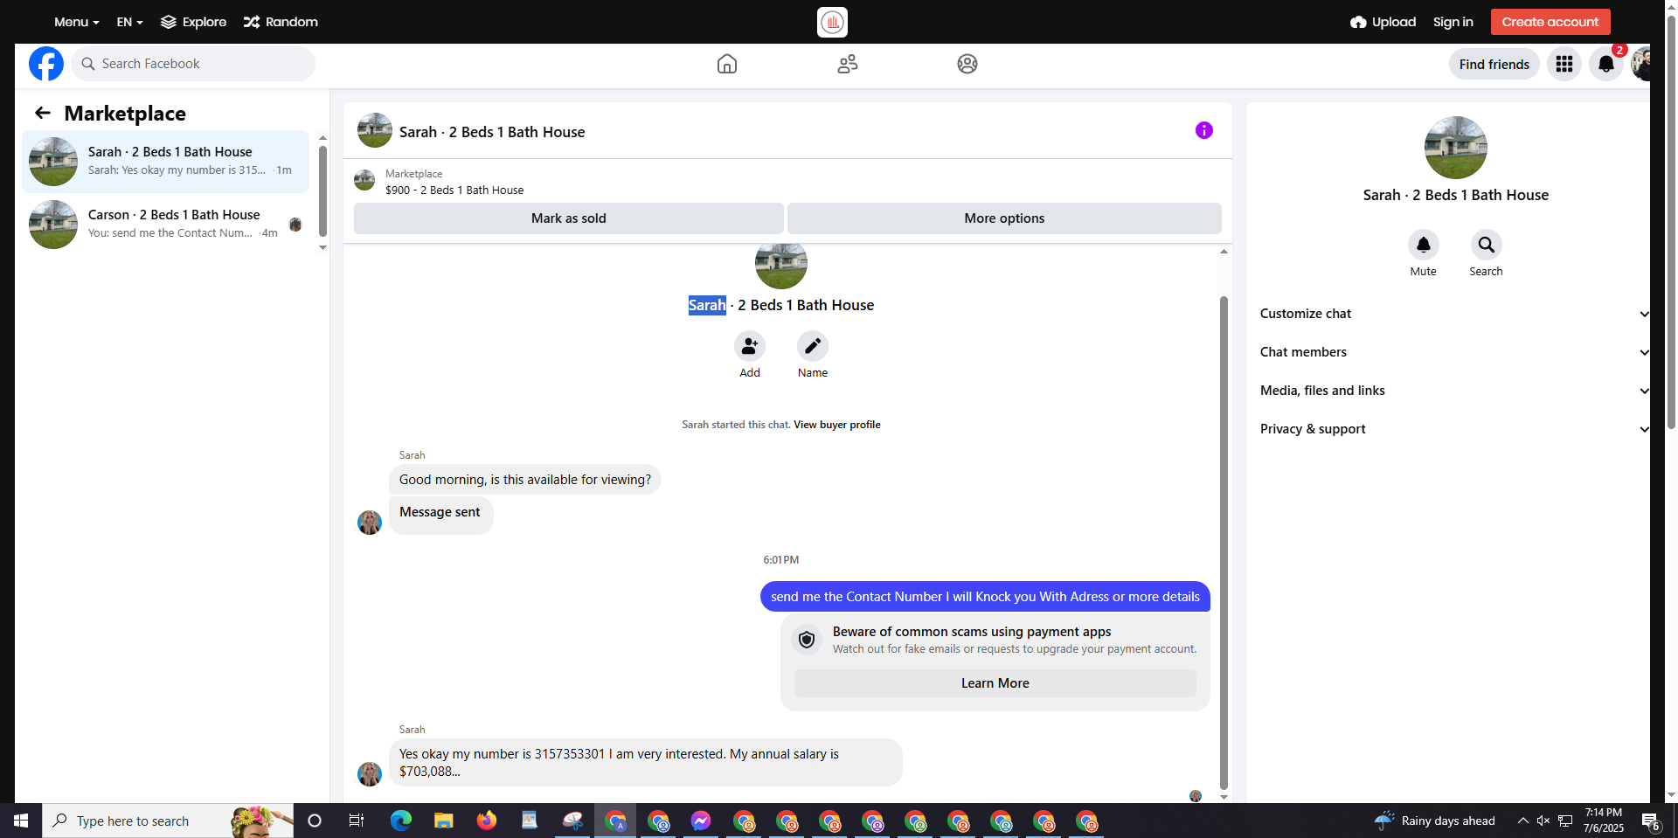Edit chat name with pencil icon
The height and width of the screenshot is (838, 1678).
point(813,346)
